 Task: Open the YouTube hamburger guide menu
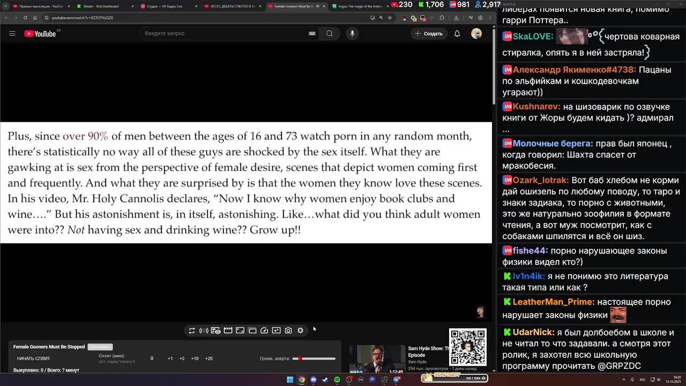12,33
